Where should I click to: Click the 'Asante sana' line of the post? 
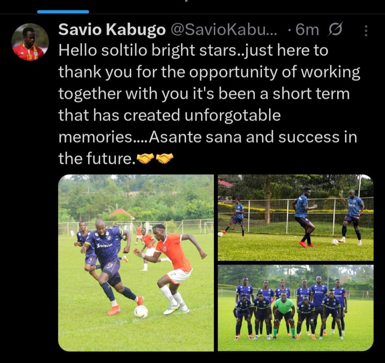pos(208,137)
